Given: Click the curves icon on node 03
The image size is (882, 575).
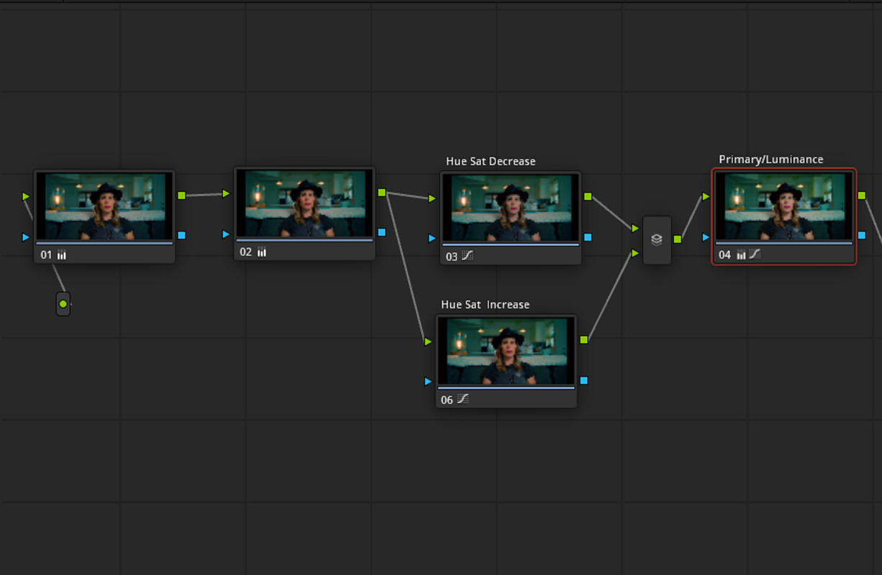Looking at the screenshot, I should point(468,256).
